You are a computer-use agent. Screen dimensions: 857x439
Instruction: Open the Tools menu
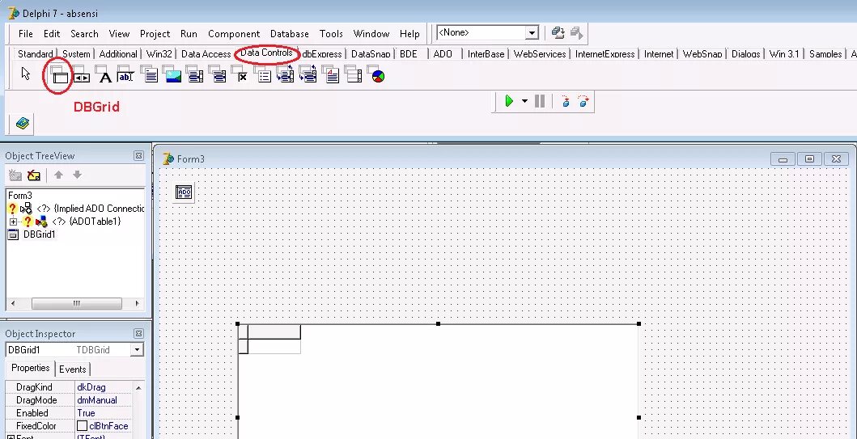(331, 34)
